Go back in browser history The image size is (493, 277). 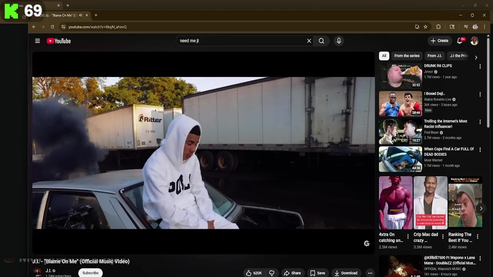pos(34,27)
